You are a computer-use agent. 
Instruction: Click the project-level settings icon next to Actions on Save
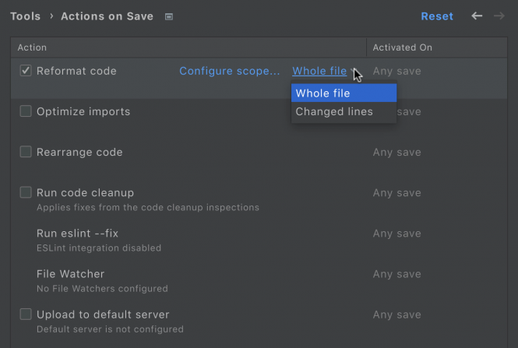pyautogui.click(x=169, y=16)
